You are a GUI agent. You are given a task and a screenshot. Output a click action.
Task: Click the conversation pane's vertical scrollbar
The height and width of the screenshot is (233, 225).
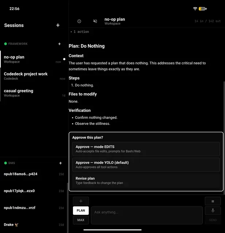(x=224, y=138)
